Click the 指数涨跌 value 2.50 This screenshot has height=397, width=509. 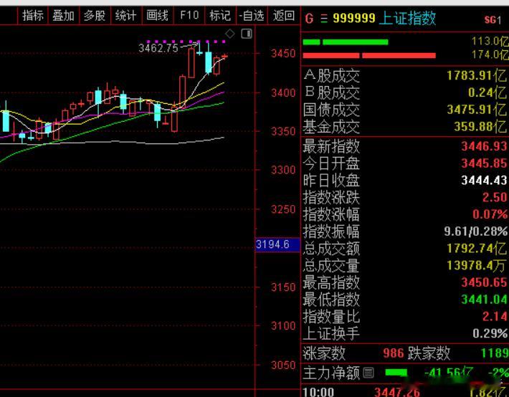(x=495, y=197)
